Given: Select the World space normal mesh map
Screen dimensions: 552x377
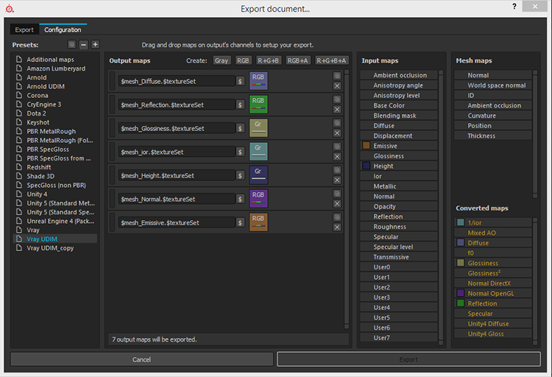Looking at the screenshot, I should pyautogui.click(x=493, y=85).
